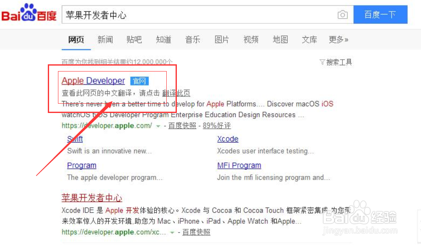Expand the 更多» menu
The image size is (421, 245).
coord(338,40)
